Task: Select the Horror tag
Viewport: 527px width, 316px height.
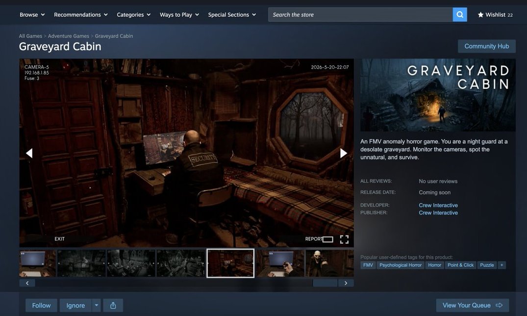Action: click(x=434, y=265)
